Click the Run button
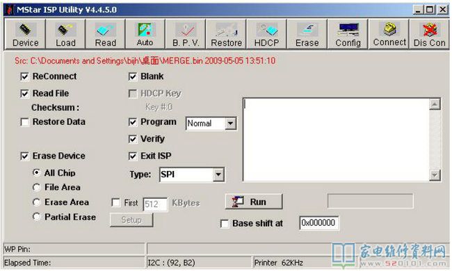The image size is (452, 271). click(x=254, y=202)
